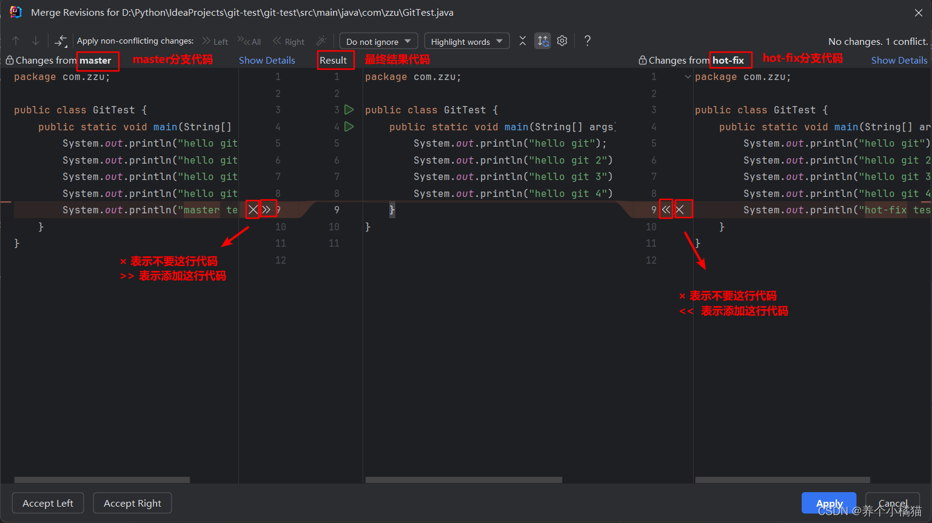Screen dimensions: 932x523
Task: Accept hot-fix change with << arrow icon
Action: (x=666, y=210)
